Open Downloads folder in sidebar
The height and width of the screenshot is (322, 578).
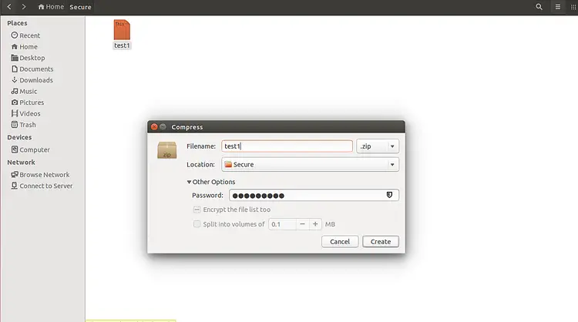[x=32, y=80]
